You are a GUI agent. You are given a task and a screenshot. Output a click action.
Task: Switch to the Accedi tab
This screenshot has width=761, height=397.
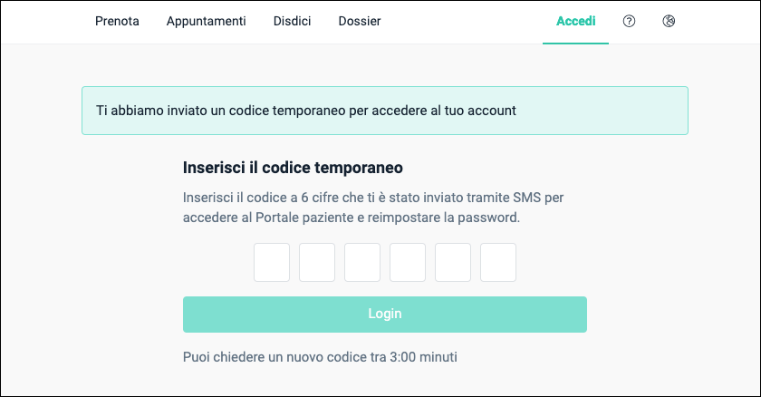click(575, 21)
